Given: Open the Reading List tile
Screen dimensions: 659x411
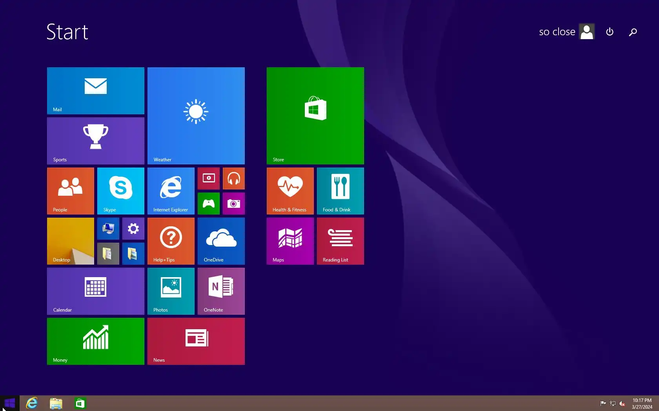Looking at the screenshot, I should coord(340,241).
